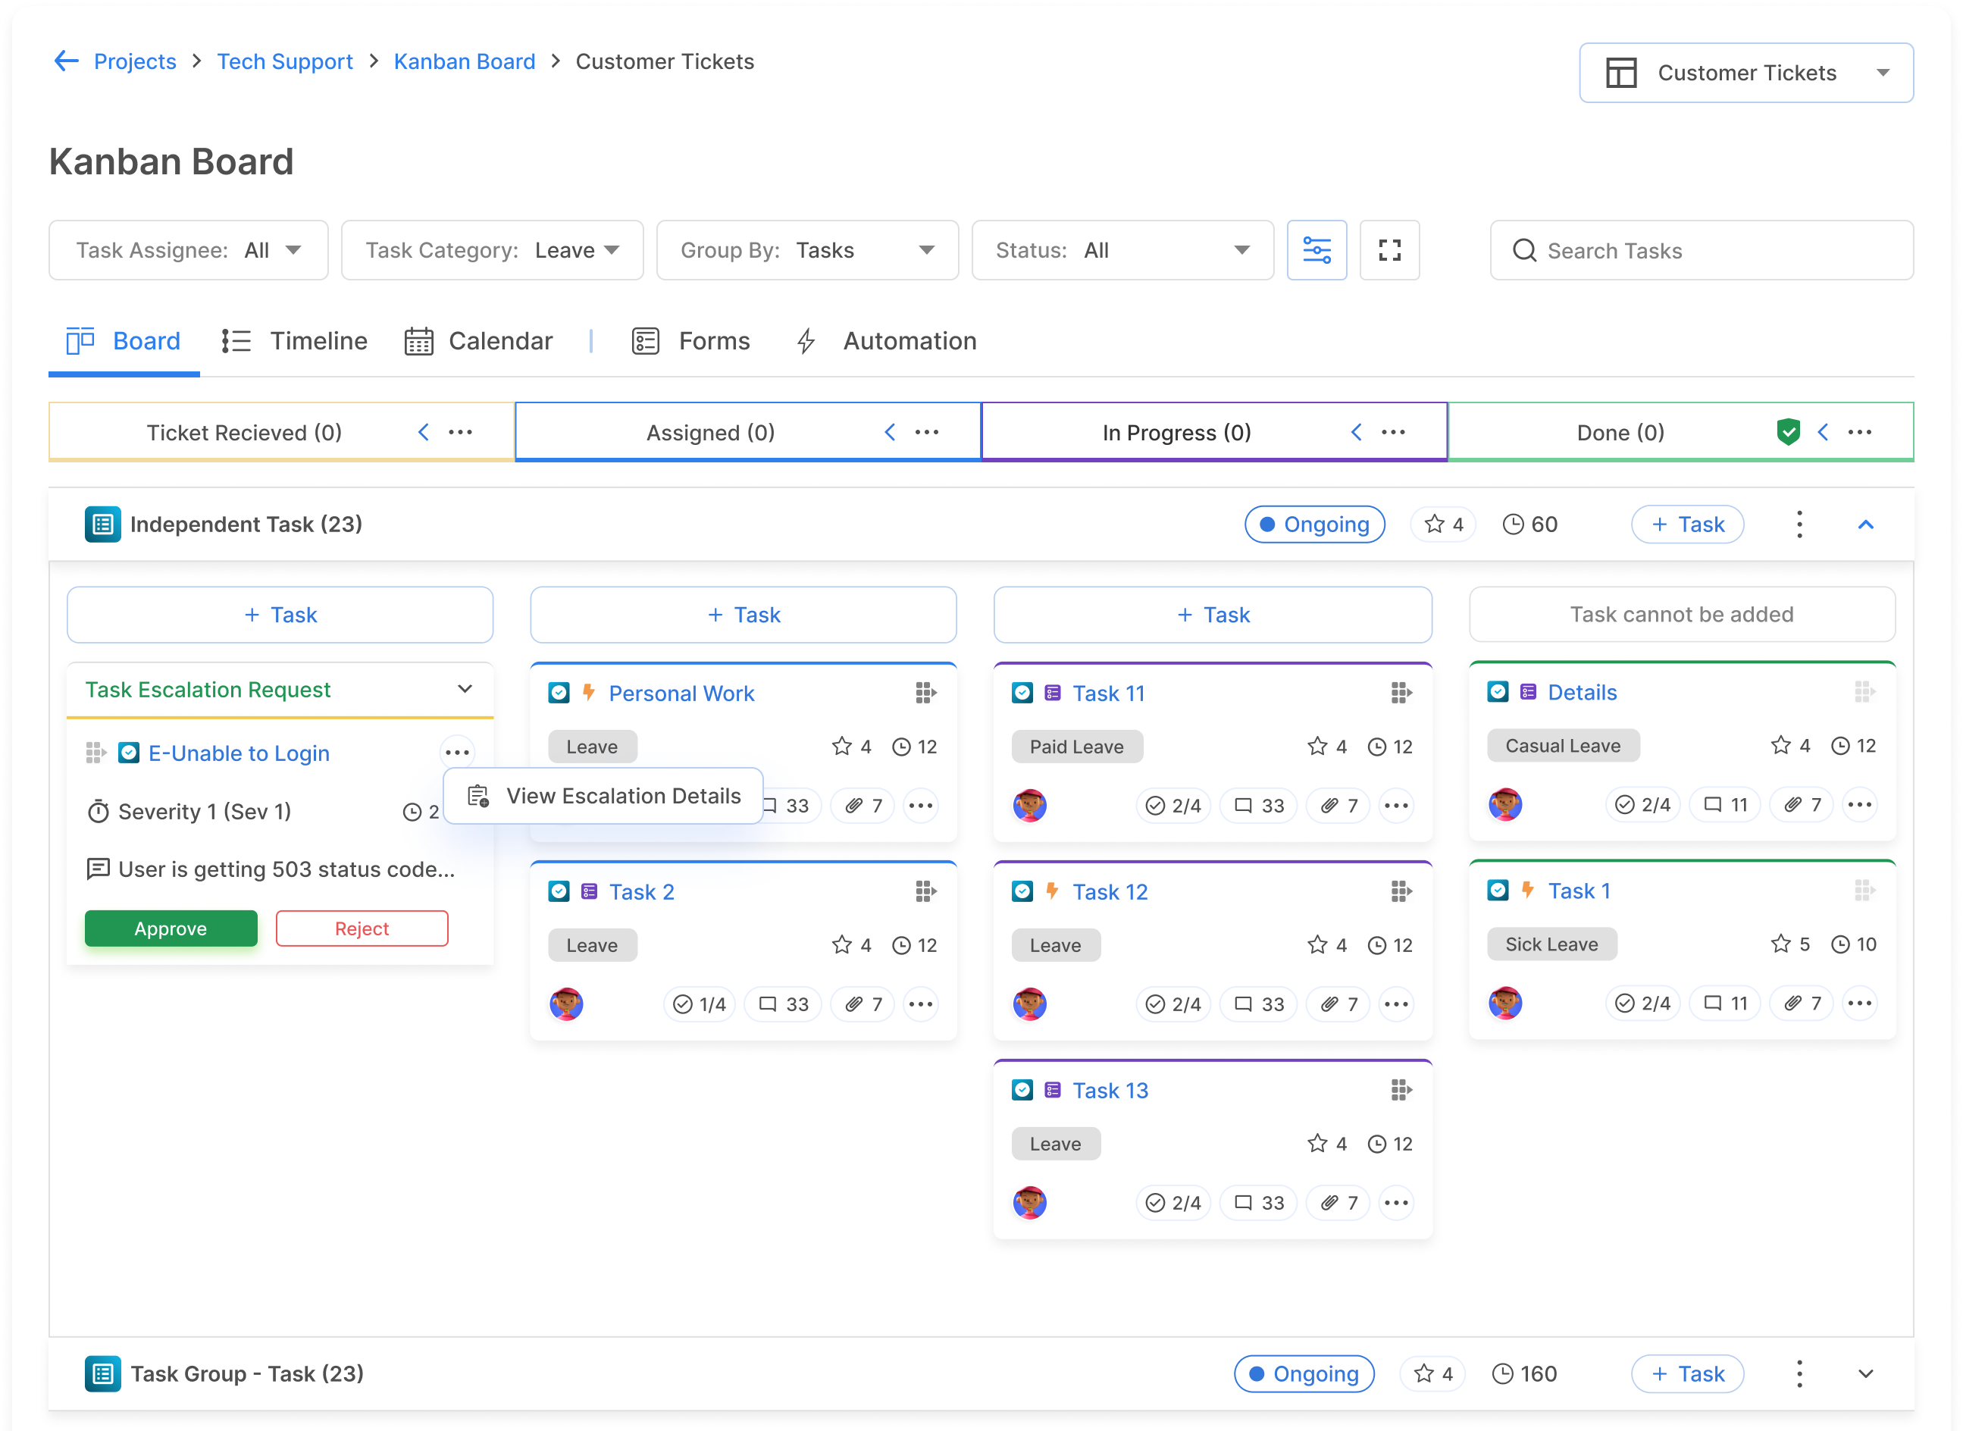Collapse the Assigned column chevron
The height and width of the screenshot is (1431, 1963).
(889, 432)
